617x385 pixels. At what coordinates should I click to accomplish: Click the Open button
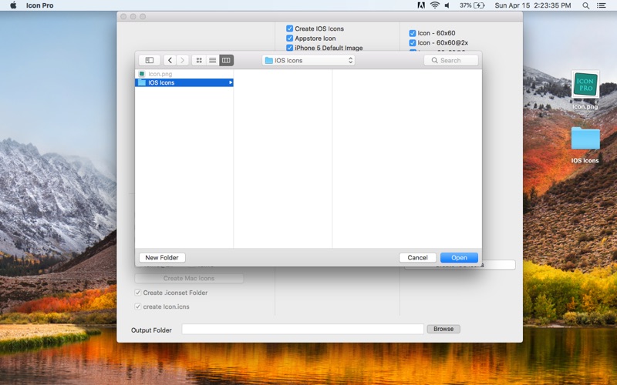click(459, 258)
